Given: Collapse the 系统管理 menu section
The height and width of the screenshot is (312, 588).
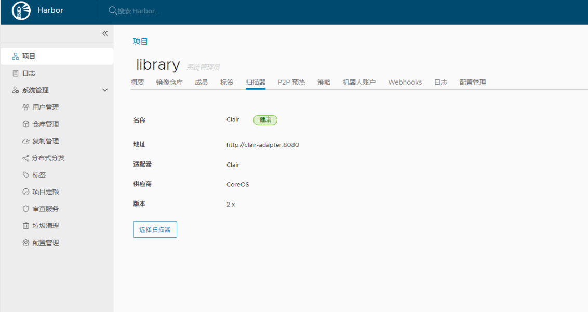Looking at the screenshot, I should 104,89.
